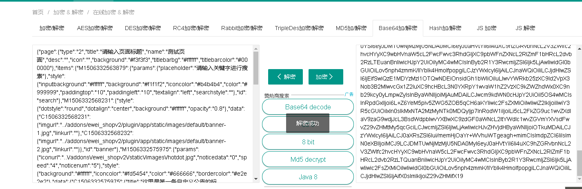This screenshot has height=189, width=582.
Task: Click the left textarea's scroll-down arrow
Action: click(x=256, y=179)
